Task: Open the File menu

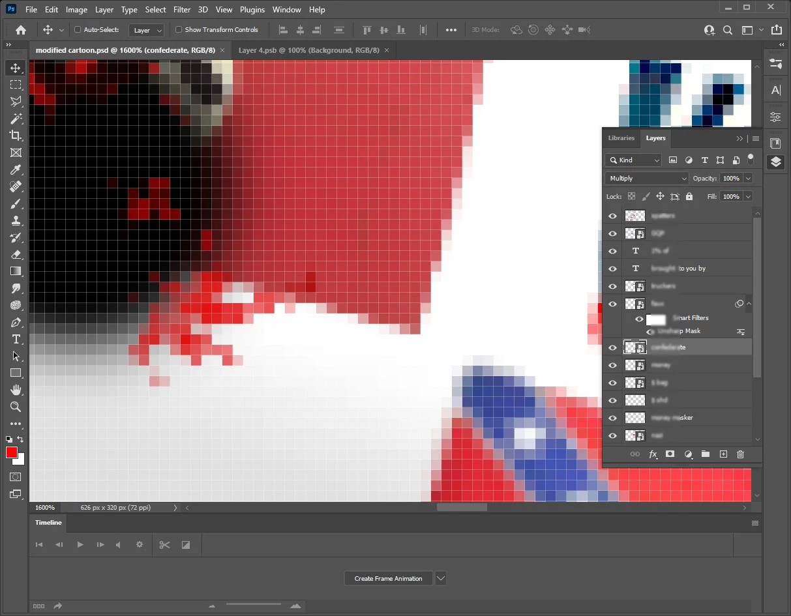Action: tap(31, 10)
